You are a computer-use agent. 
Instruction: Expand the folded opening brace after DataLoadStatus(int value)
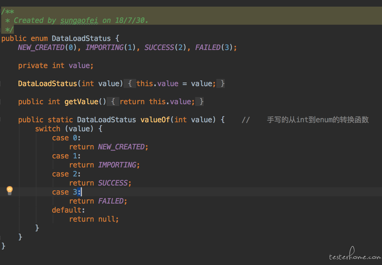tap(130, 83)
